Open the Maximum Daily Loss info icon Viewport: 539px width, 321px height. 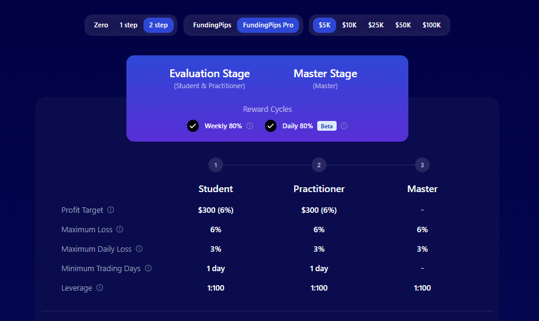(x=139, y=249)
